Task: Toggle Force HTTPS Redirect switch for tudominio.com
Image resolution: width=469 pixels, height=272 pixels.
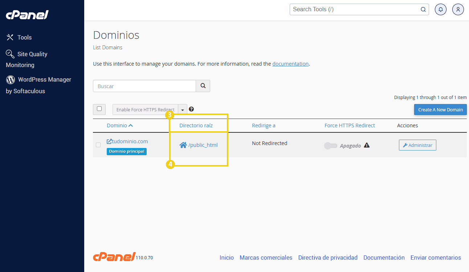Action: pyautogui.click(x=330, y=146)
